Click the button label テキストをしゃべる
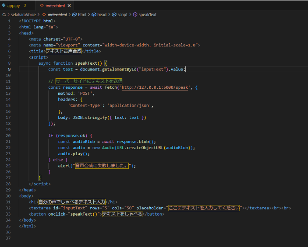The image size is (308, 247). tap(122, 214)
